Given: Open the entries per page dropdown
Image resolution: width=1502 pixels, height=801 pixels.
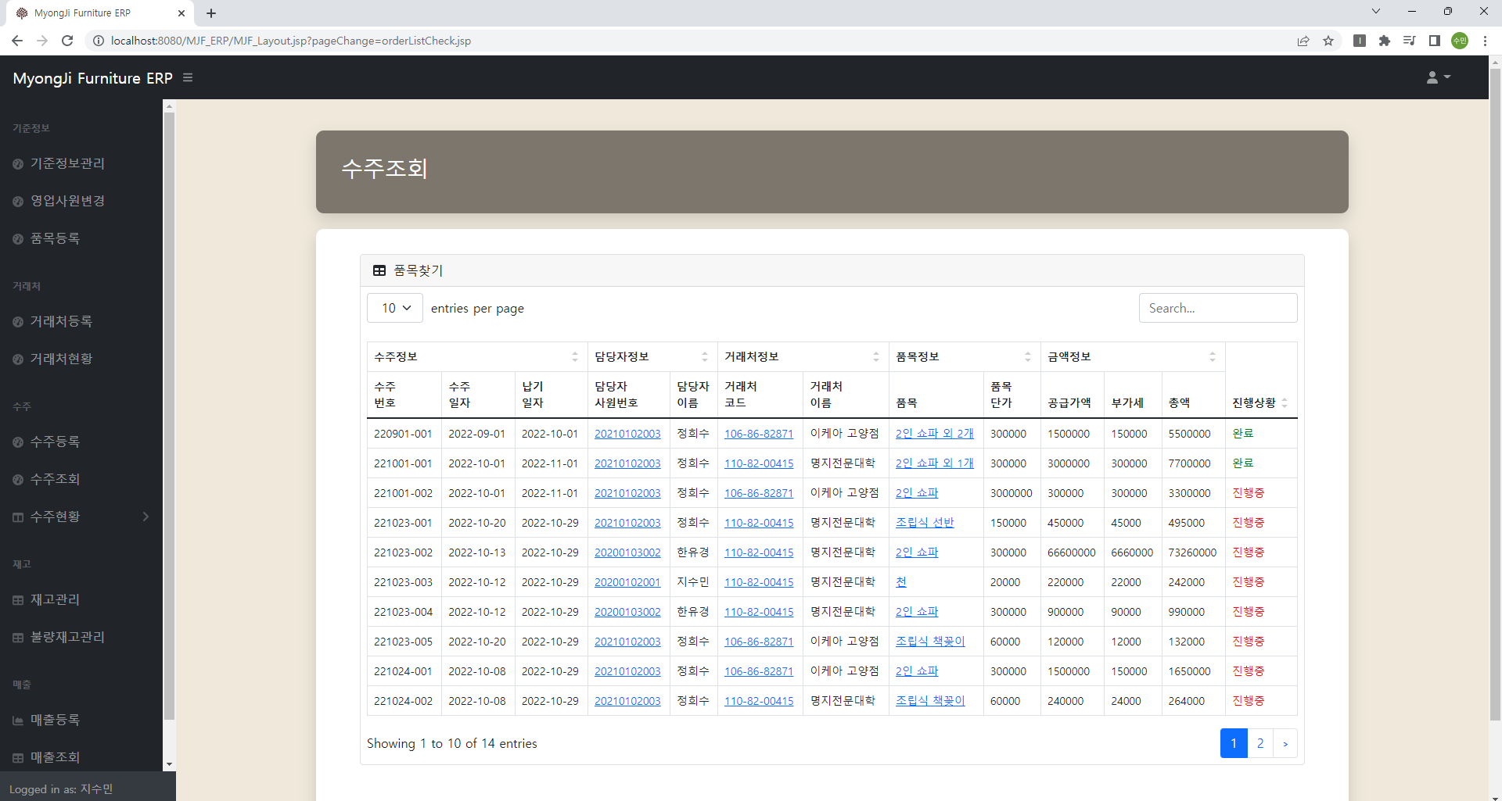Looking at the screenshot, I should [394, 308].
